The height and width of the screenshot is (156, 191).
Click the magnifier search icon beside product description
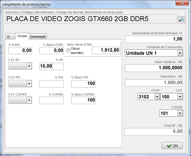[x=181, y=19]
